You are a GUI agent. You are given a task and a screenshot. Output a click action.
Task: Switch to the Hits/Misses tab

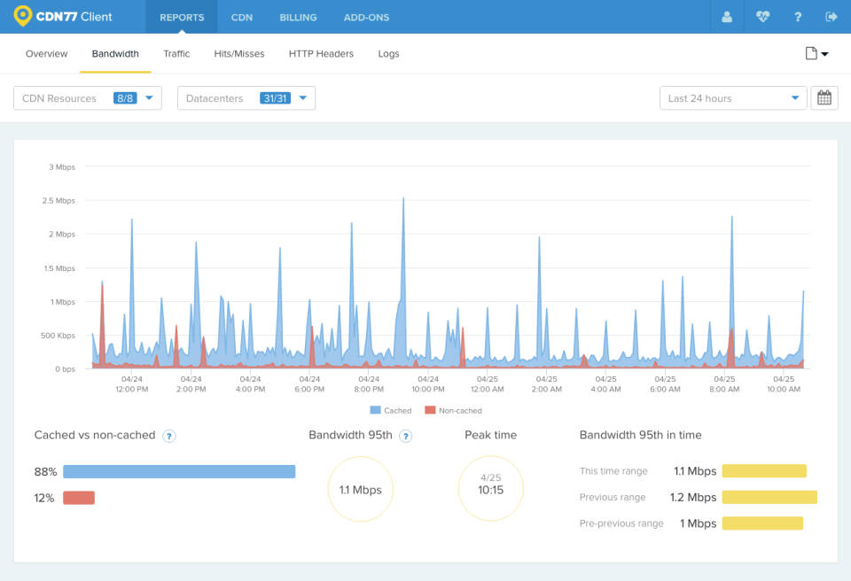click(238, 54)
